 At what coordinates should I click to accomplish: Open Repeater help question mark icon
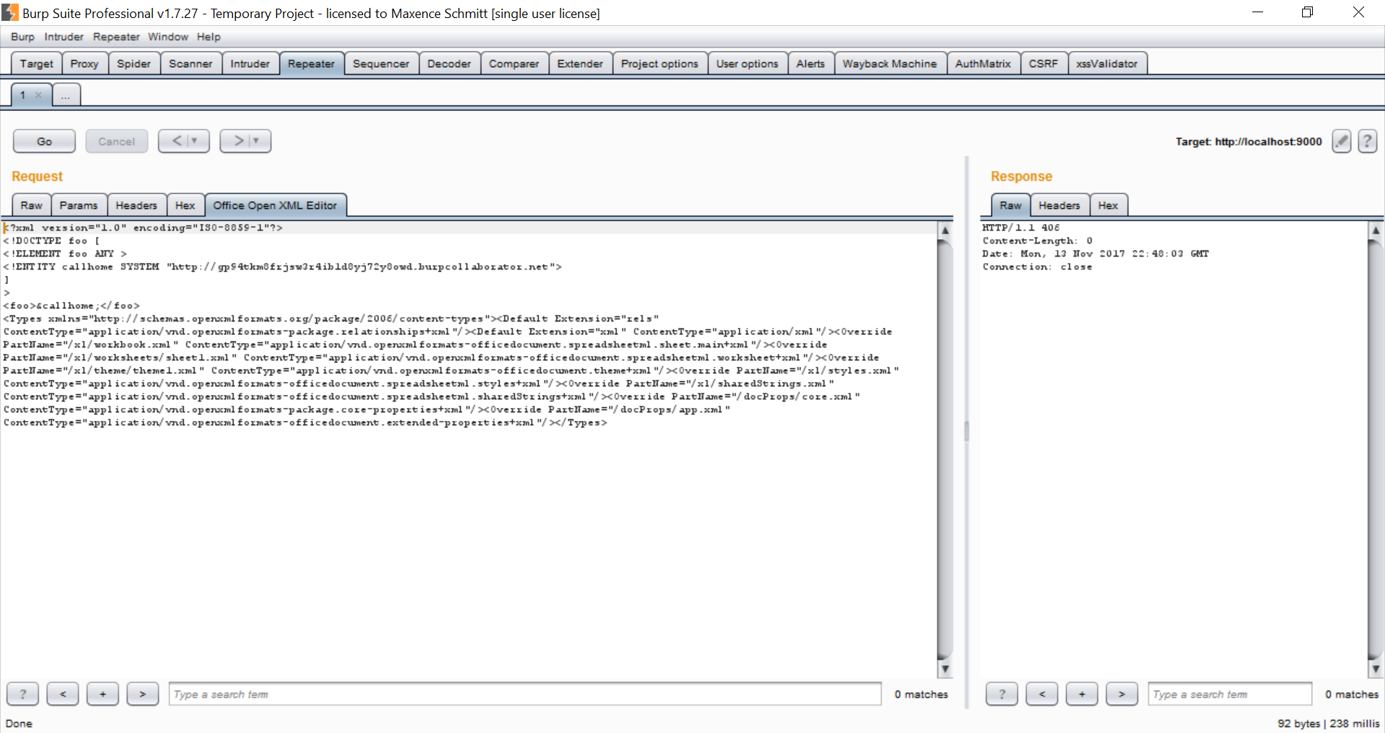1367,141
